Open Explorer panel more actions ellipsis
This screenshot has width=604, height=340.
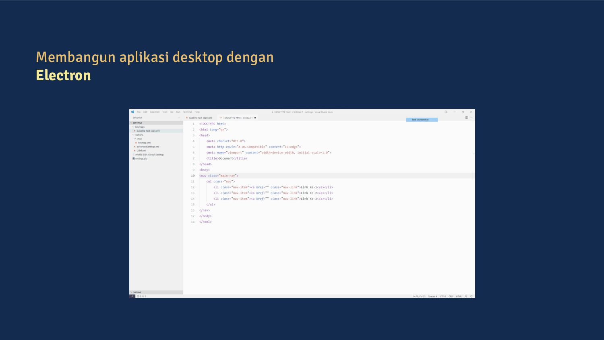179,118
